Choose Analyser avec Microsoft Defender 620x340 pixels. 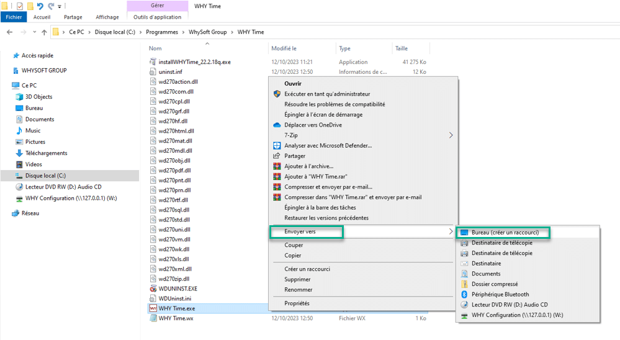[328, 145]
